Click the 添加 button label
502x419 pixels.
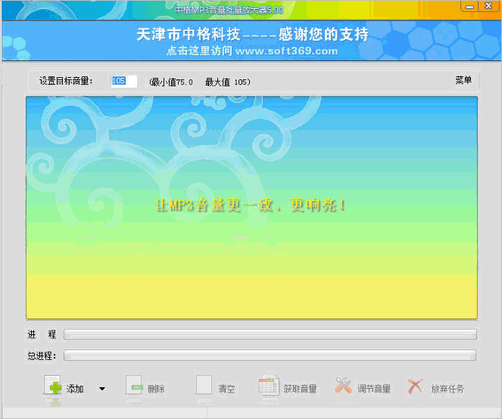[75, 389]
